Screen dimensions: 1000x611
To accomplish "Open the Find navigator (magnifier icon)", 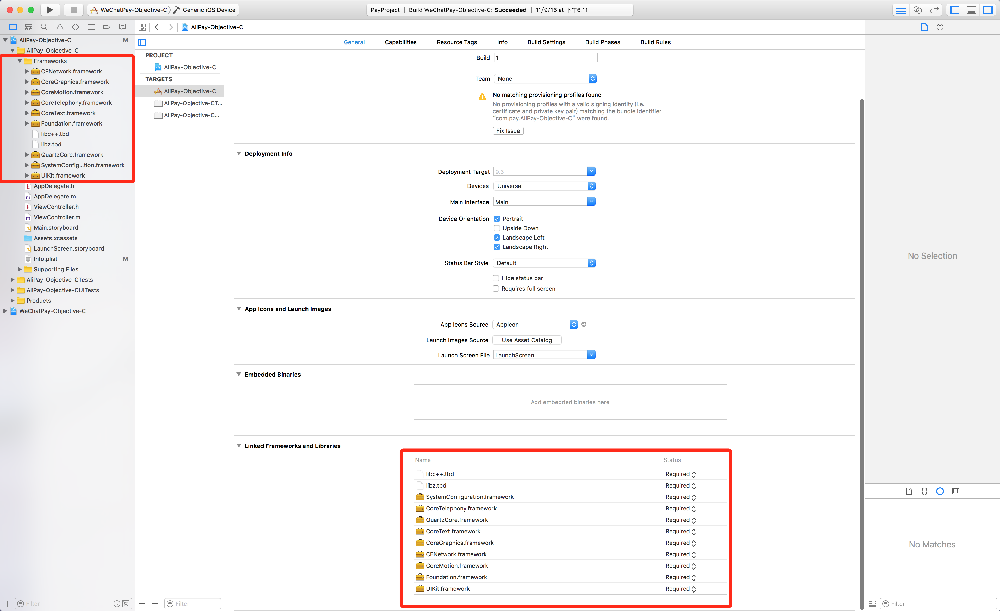I will (44, 27).
